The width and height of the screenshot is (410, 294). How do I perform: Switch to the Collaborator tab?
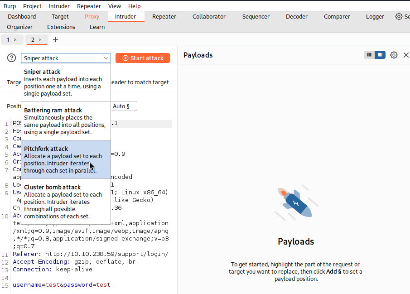(x=209, y=16)
